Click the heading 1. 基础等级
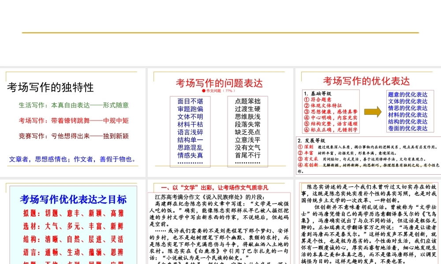 tap(318, 93)
